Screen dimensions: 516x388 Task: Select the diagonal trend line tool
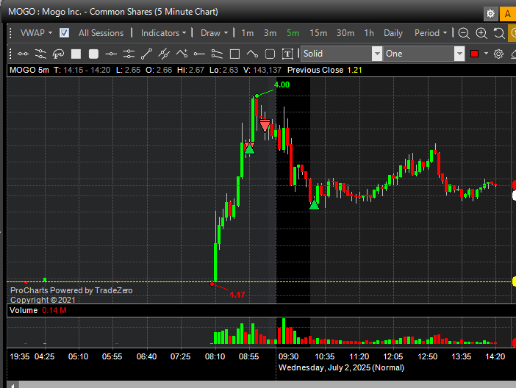coord(146,54)
